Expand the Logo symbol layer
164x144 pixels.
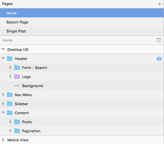[x=11, y=76]
